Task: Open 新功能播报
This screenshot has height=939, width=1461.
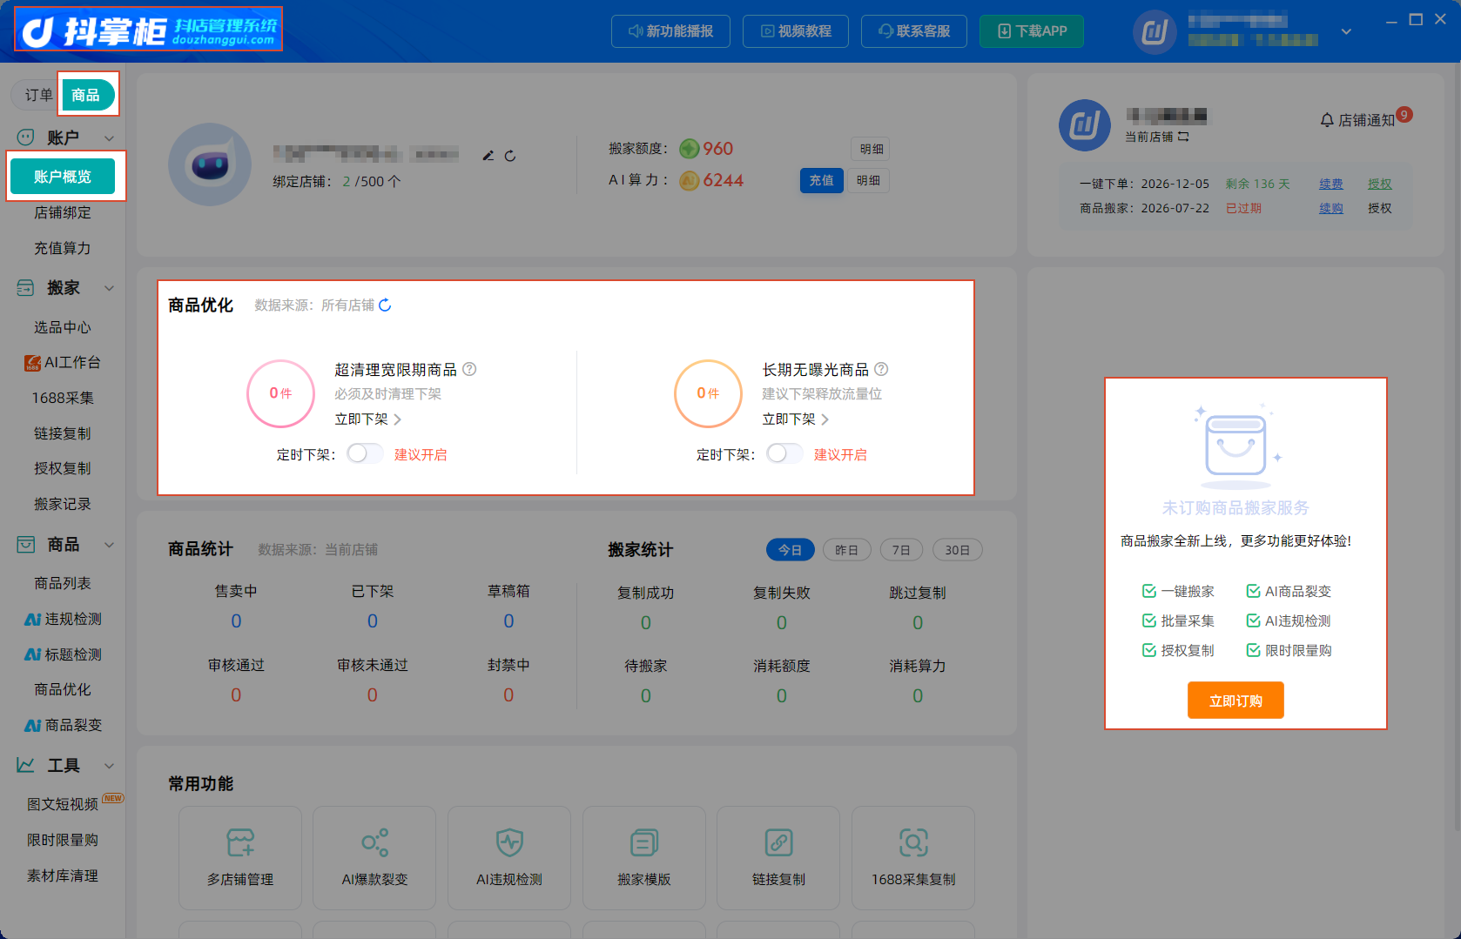Action: 670,31
